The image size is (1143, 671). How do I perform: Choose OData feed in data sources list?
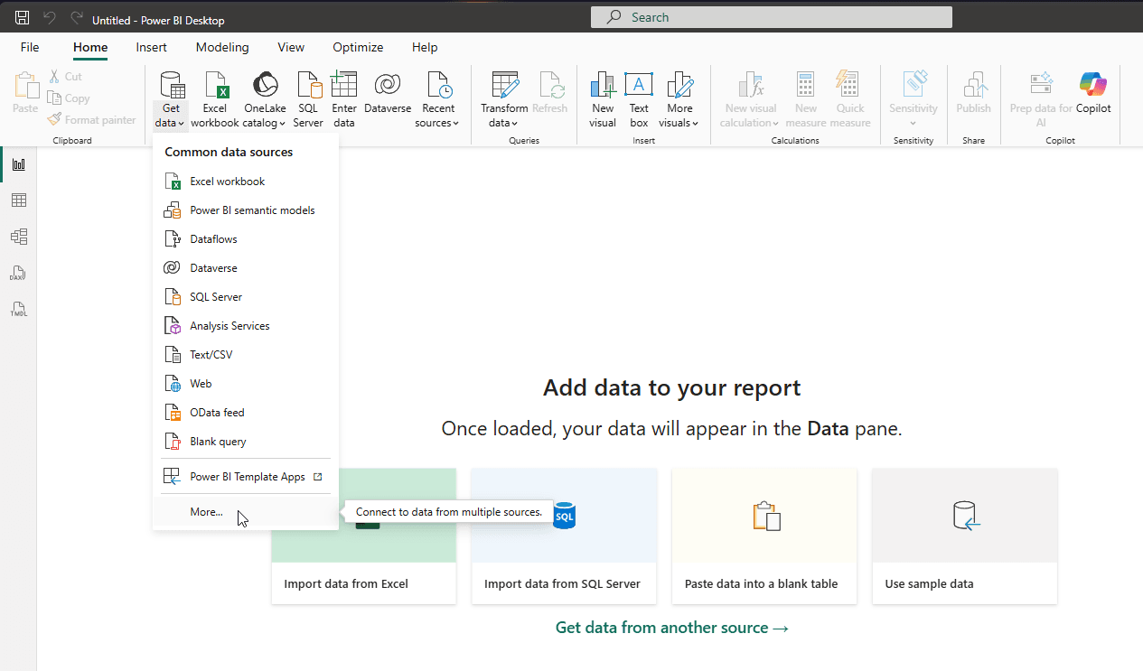246,413
